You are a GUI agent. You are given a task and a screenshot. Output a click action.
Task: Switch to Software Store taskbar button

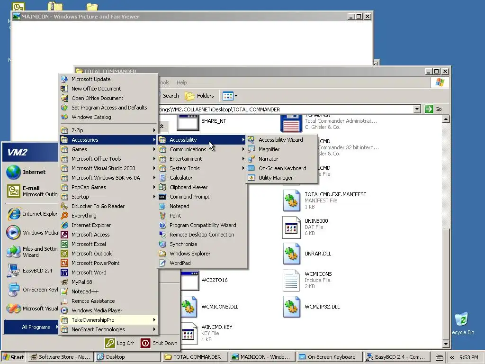tap(60, 357)
